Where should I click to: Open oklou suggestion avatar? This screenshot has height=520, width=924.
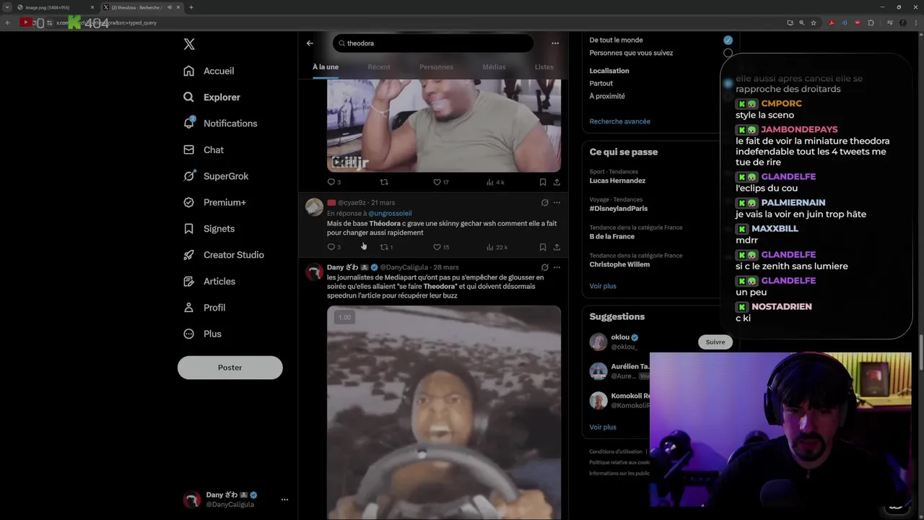pos(598,342)
